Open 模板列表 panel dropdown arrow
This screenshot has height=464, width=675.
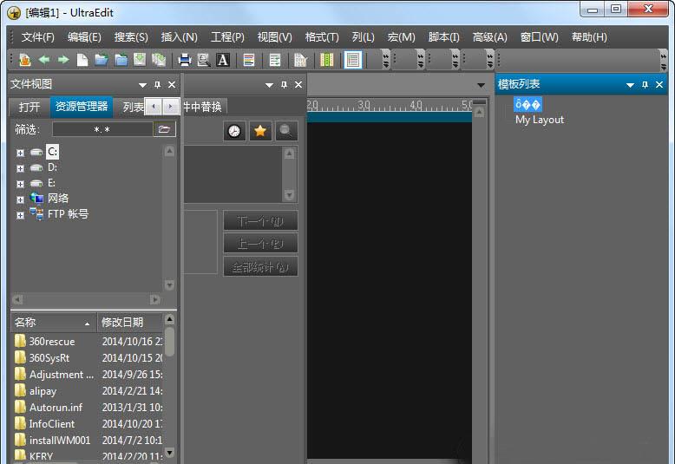coord(630,85)
